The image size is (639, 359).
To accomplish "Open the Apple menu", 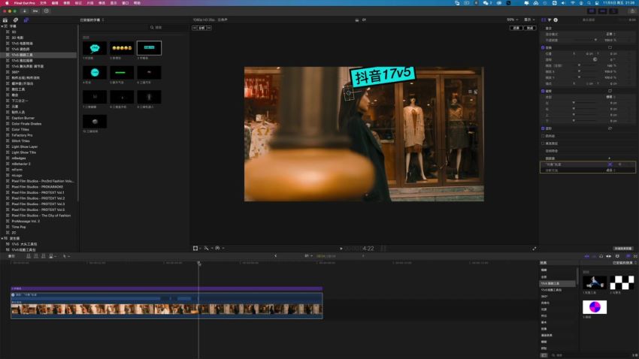I will tap(7, 3).
